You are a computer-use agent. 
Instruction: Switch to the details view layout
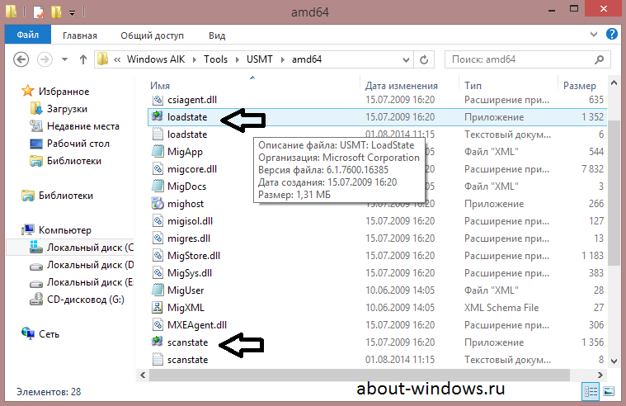tap(591, 390)
